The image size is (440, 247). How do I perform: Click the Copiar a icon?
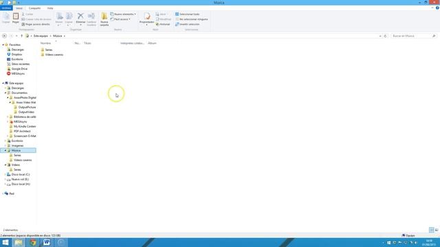[x=69, y=16]
